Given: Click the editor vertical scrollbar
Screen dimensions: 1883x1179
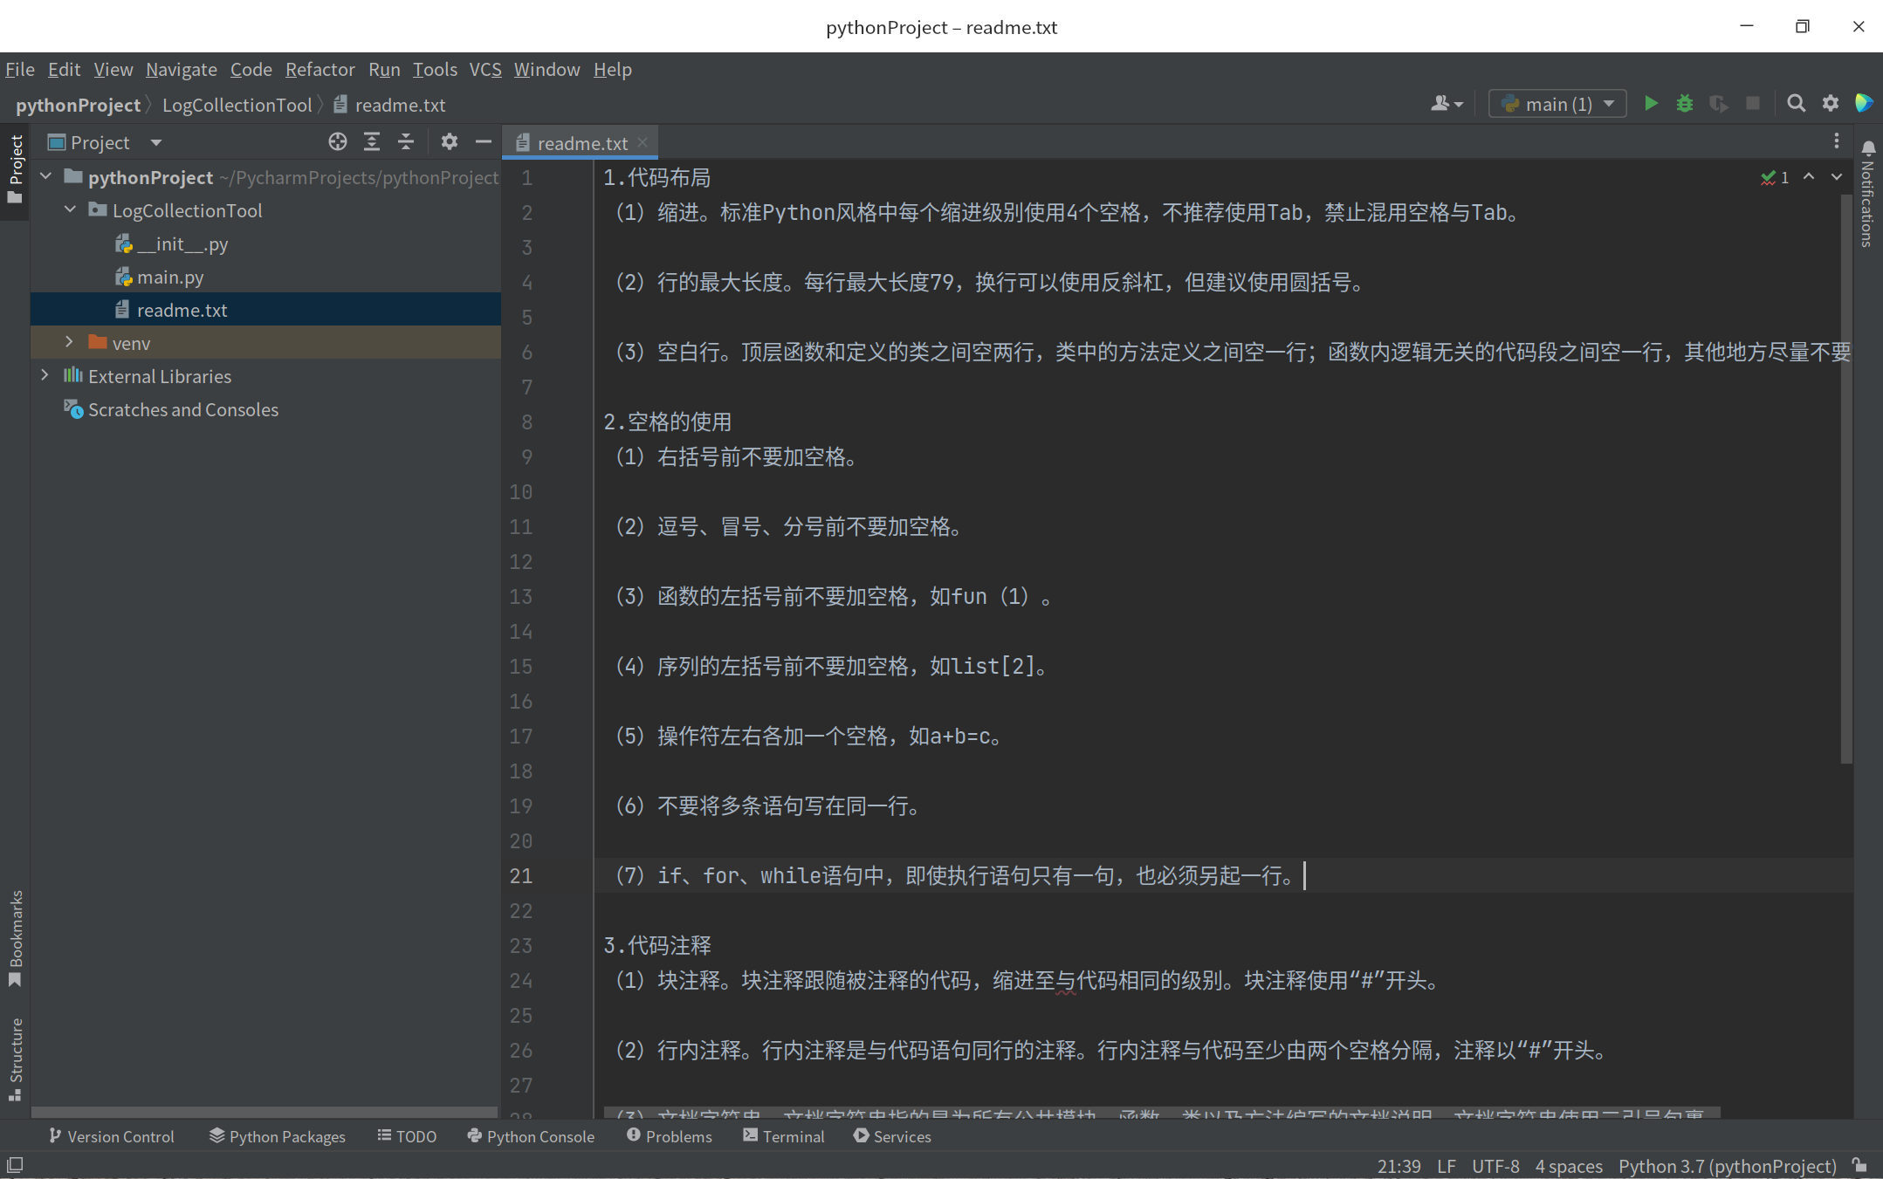Looking at the screenshot, I should click(x=1845, y=480).
